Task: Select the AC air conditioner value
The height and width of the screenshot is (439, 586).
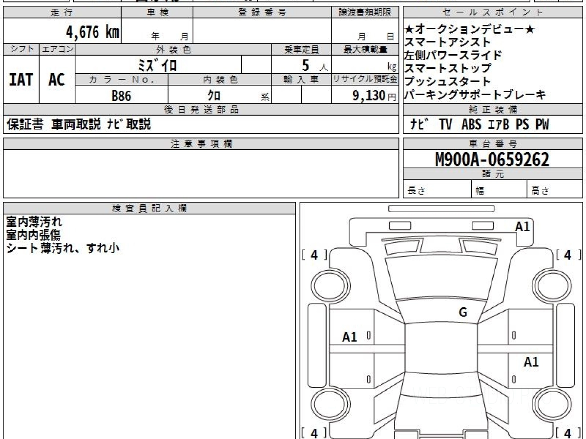Action: [x=57, y=80]
